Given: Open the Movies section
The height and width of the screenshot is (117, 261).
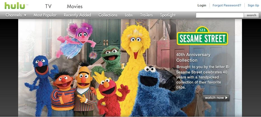Looking at the screenshot, I should coord(75,6).
